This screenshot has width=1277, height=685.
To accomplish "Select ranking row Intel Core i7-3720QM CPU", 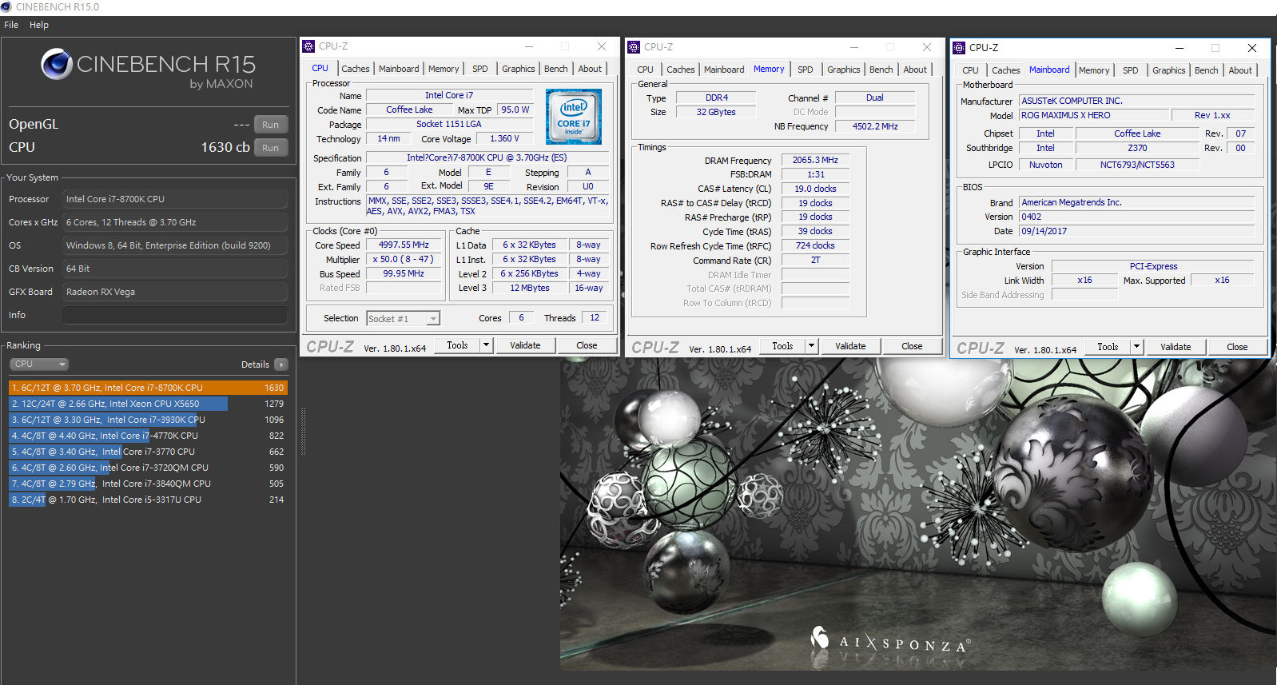I will click(148, 468).
